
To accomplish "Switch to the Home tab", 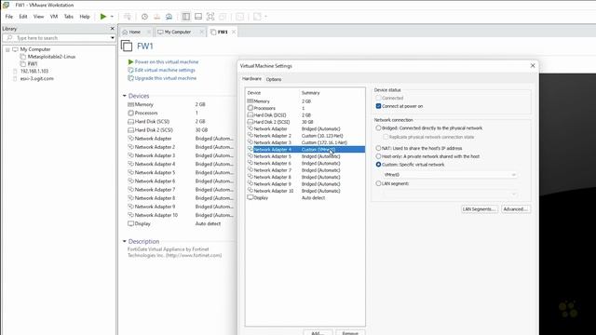I will (134, 32).
